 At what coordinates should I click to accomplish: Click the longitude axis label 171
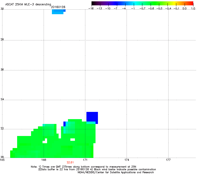click(x=85, y=160)
